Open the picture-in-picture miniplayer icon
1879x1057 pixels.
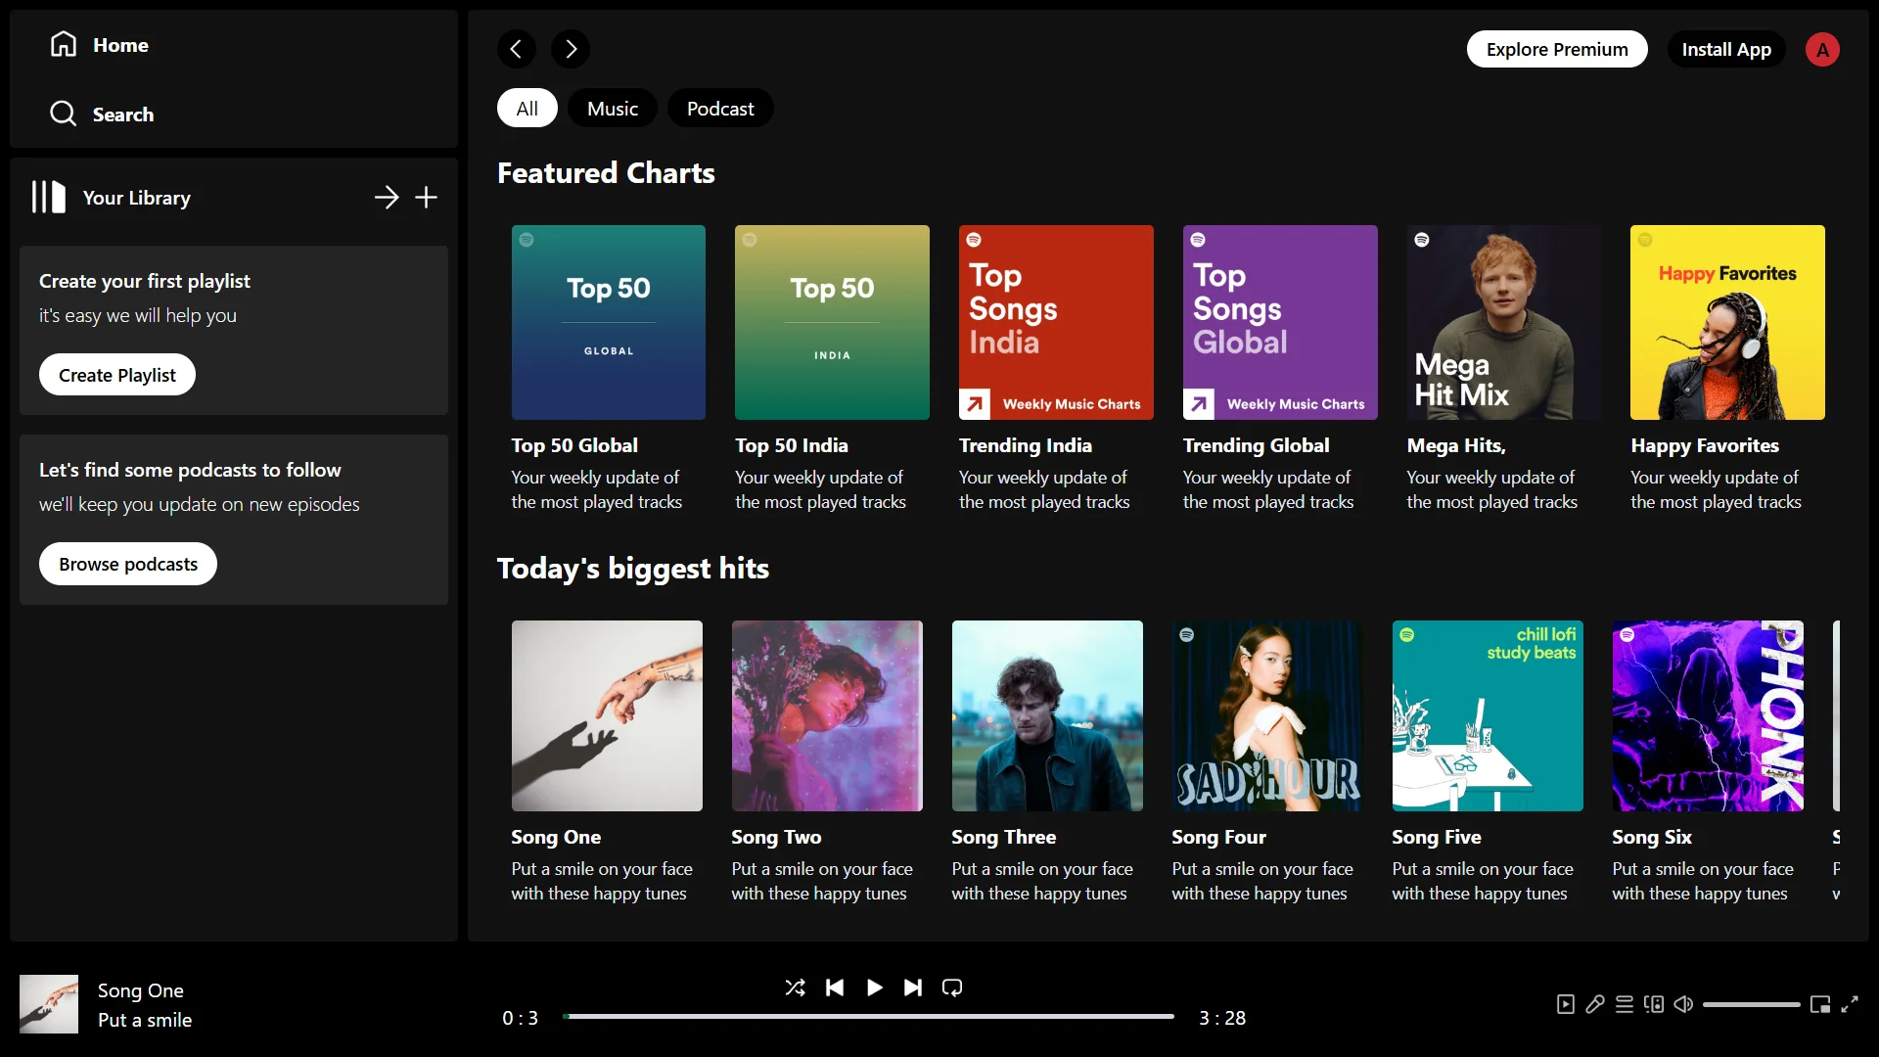pos(1820,1004)
